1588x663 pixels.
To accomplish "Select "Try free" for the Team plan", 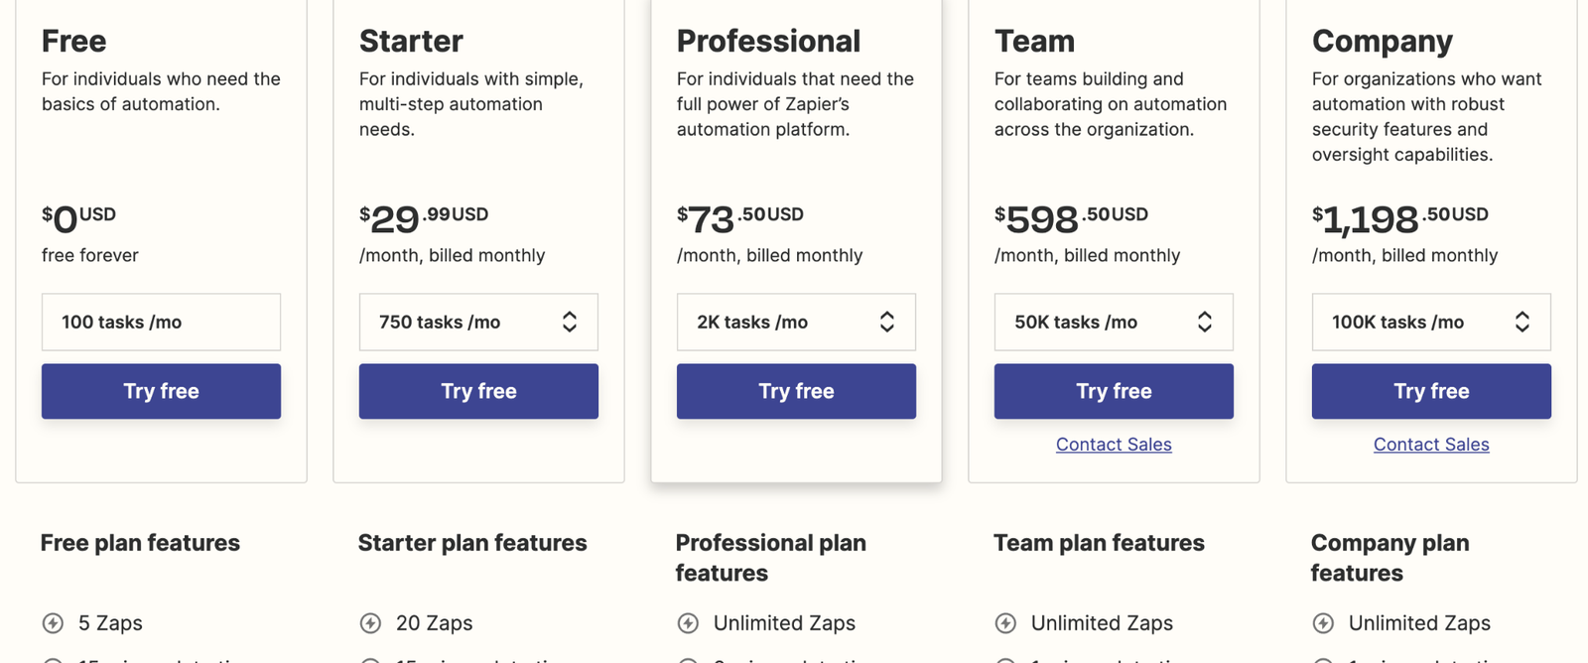I will coord(1114,391).
